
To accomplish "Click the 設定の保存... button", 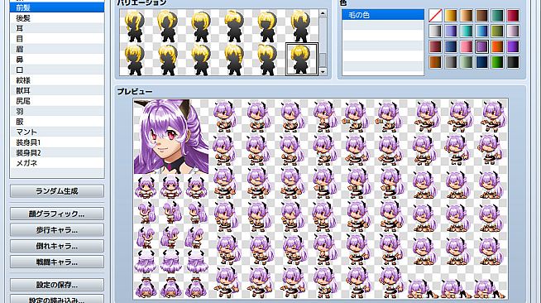I will [x=57, y=285].
